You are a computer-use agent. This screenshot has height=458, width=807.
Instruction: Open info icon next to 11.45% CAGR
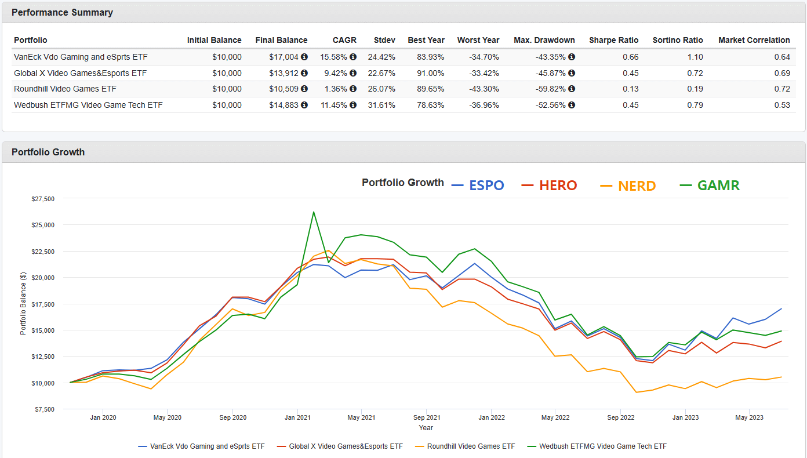click(x=353, y=105)
